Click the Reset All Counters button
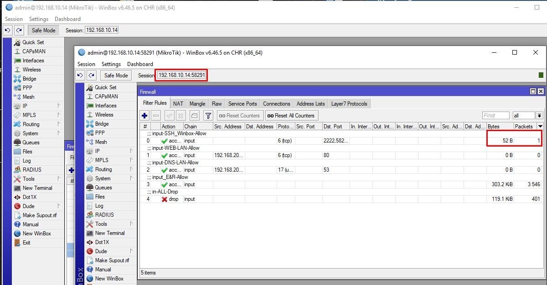 click(x=291, y=116)
